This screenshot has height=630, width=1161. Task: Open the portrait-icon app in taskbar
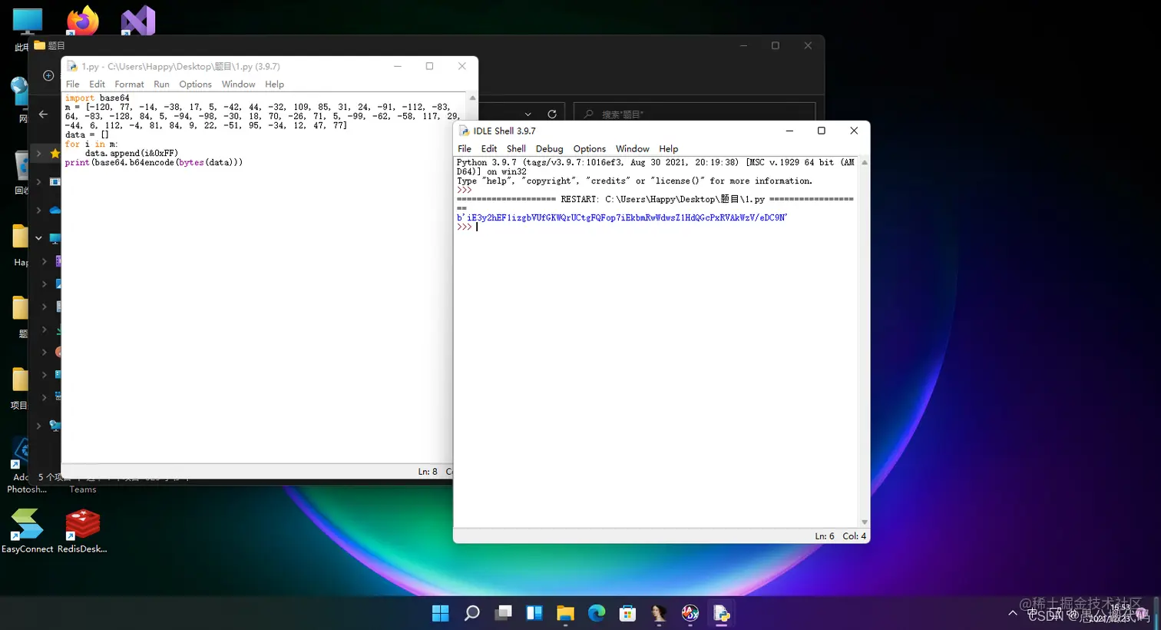point(659,612)
